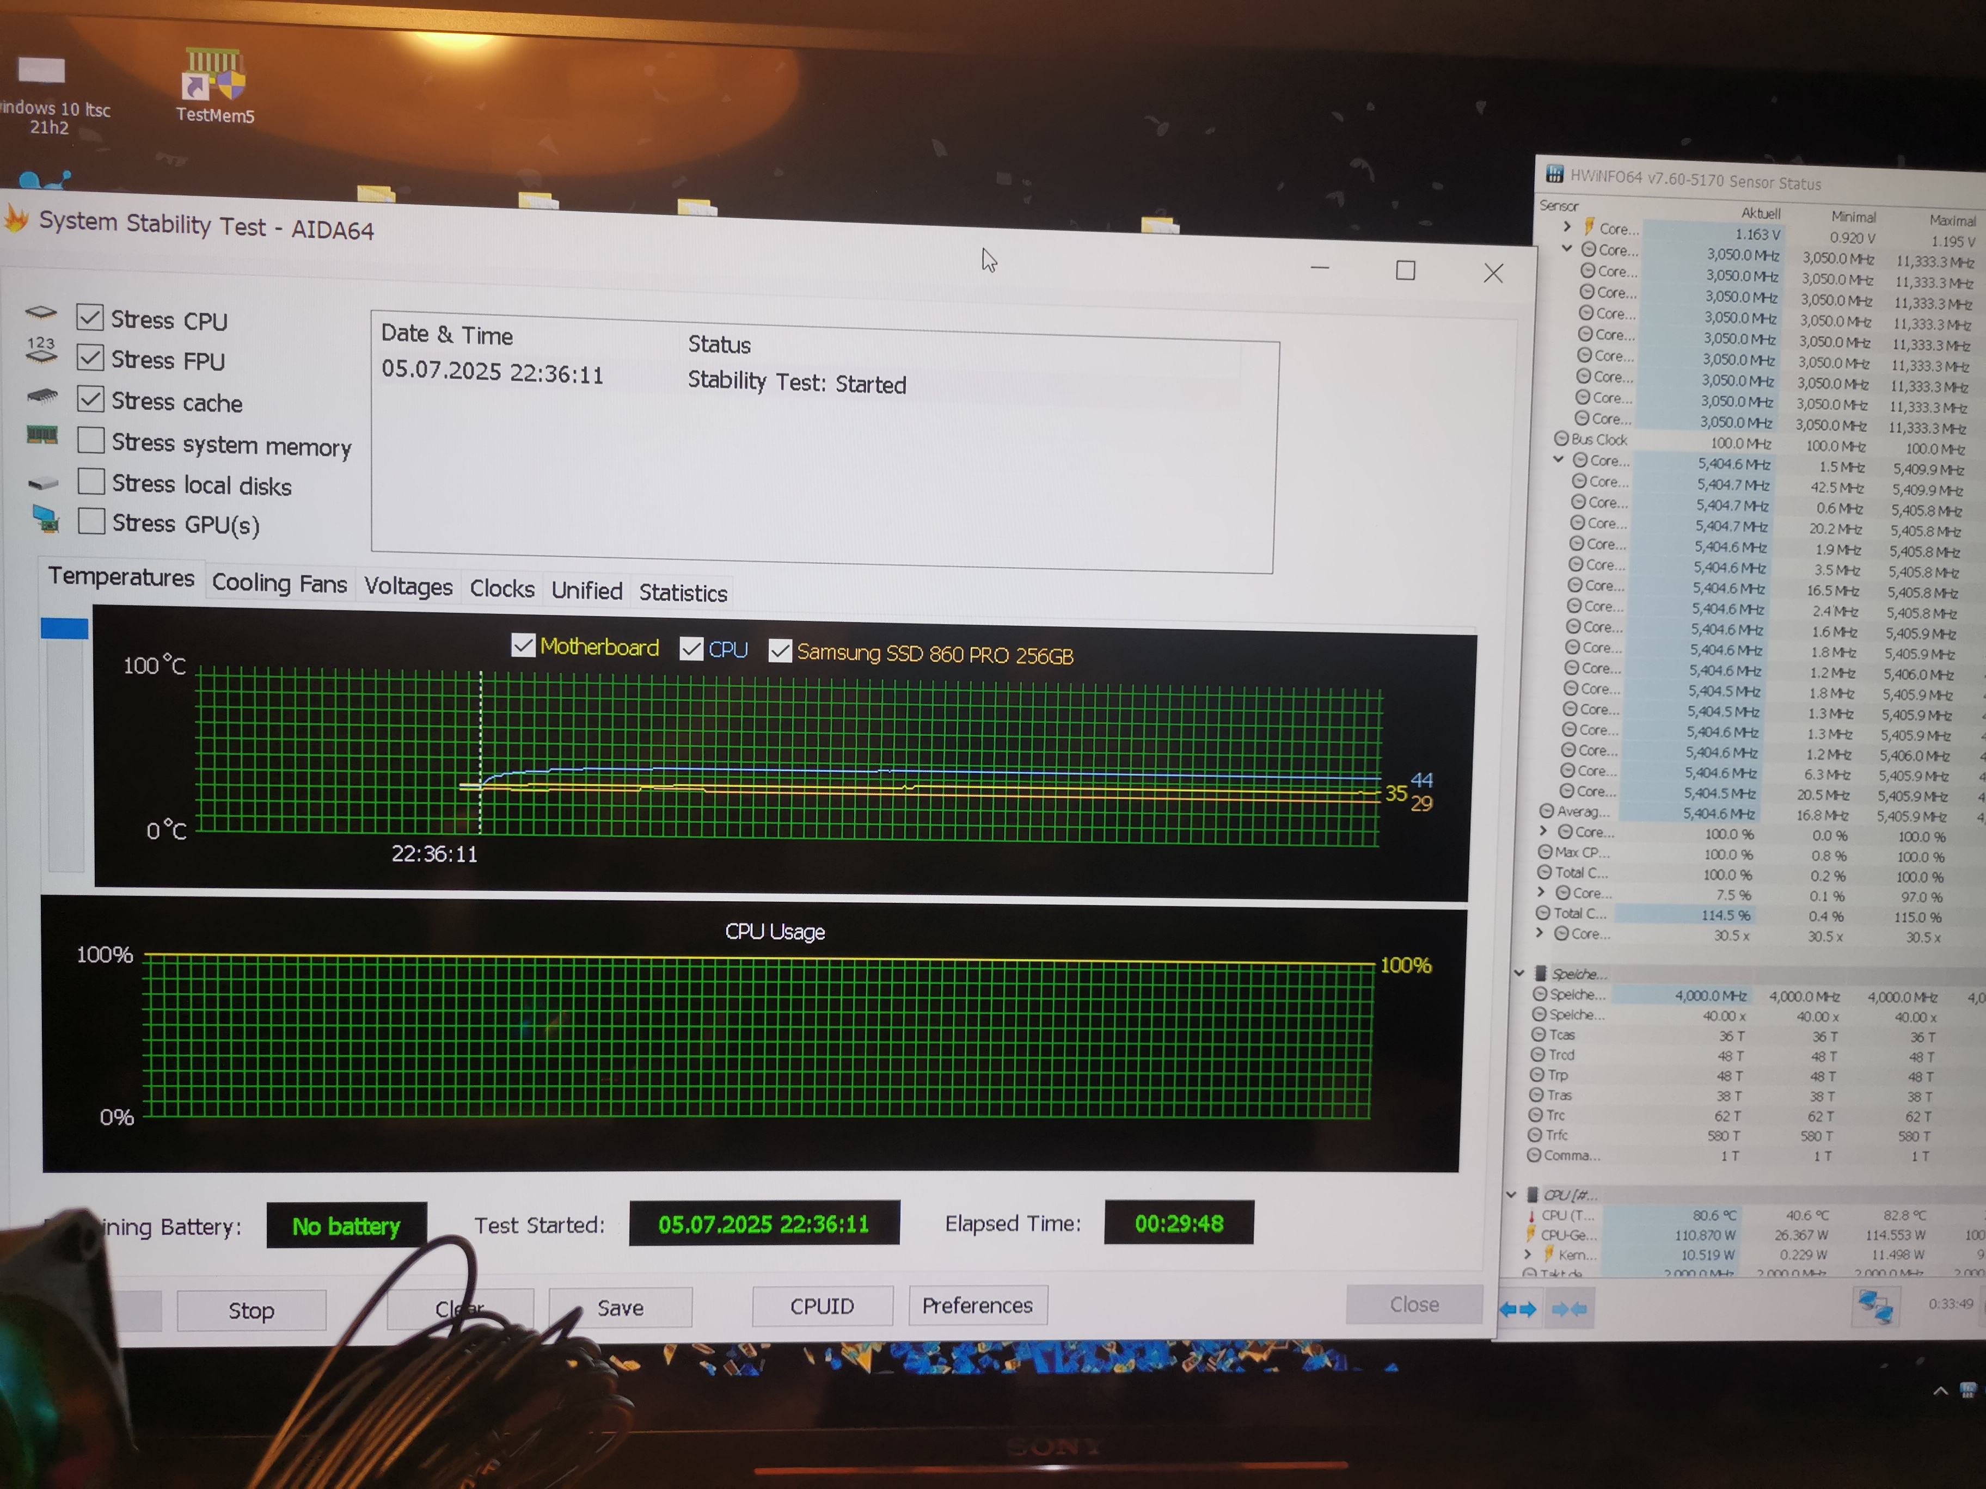
Task: Enable Stress system memory checkbox
Action: click(91, 441)
